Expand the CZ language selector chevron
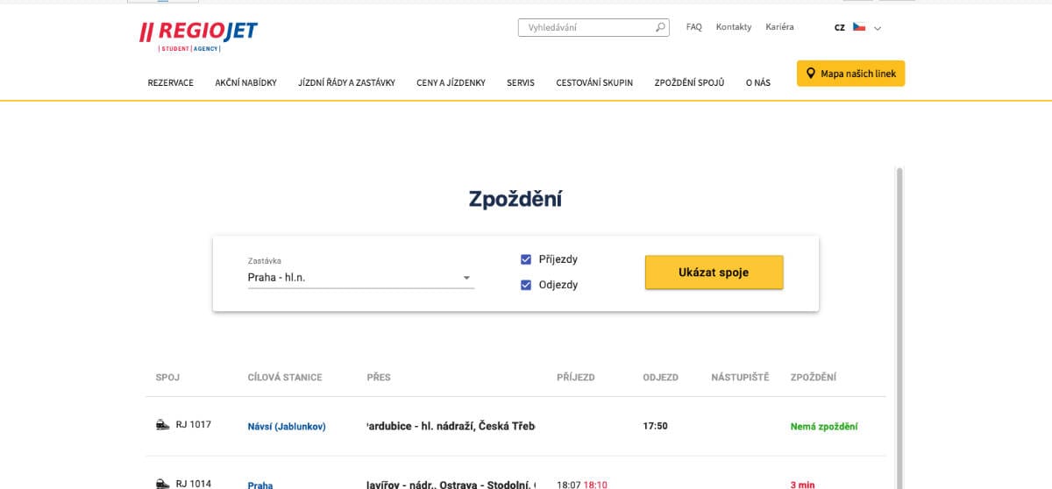1052x489 pixels. (x=878, y=28)
